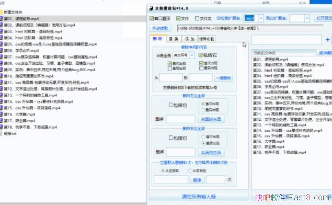The width and height of the screenshot is (332, 205).
Task: Select 第03 html 初级篇 row in rename list
Action: pyautogui.click(x=282, y=70)
